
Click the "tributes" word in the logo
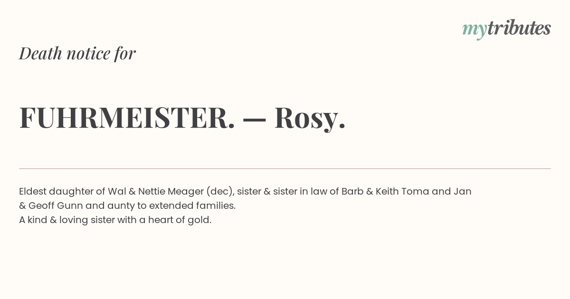[519, 28]
